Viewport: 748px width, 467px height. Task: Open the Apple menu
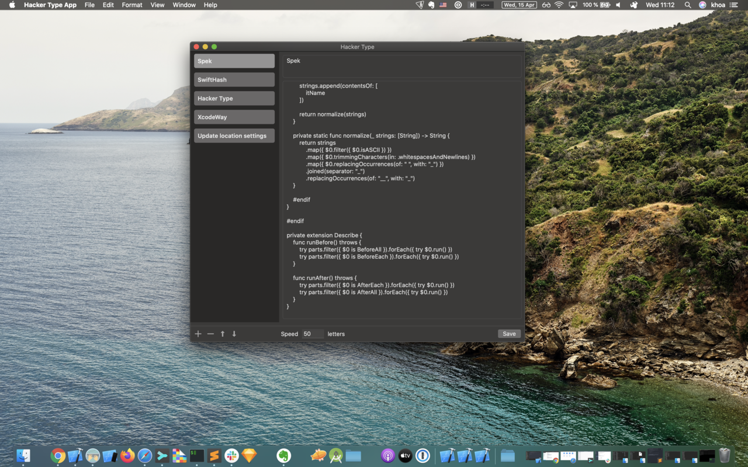(x=12, y=5)
